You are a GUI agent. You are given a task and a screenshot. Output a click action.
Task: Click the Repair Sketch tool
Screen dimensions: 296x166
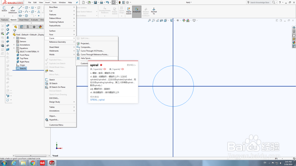tap(115, 11)
